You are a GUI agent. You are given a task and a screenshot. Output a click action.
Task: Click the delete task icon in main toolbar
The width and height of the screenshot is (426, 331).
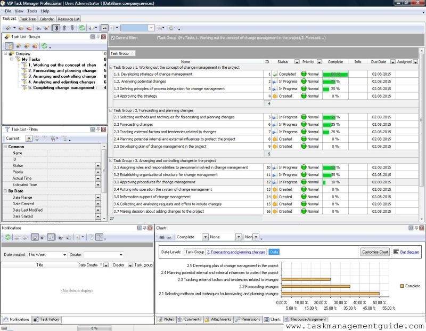click(x=29, y=28)
